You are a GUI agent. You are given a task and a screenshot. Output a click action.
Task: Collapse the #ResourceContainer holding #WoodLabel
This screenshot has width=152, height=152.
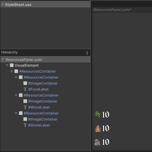pos(16,95)
